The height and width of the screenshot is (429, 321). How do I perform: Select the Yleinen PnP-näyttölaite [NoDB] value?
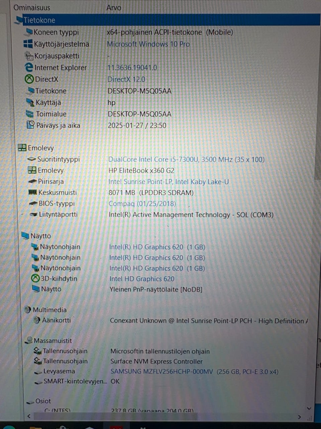click(156, 289)
